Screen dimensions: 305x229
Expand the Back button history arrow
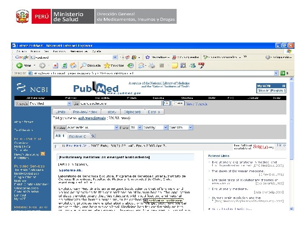[x=35, y=65]
